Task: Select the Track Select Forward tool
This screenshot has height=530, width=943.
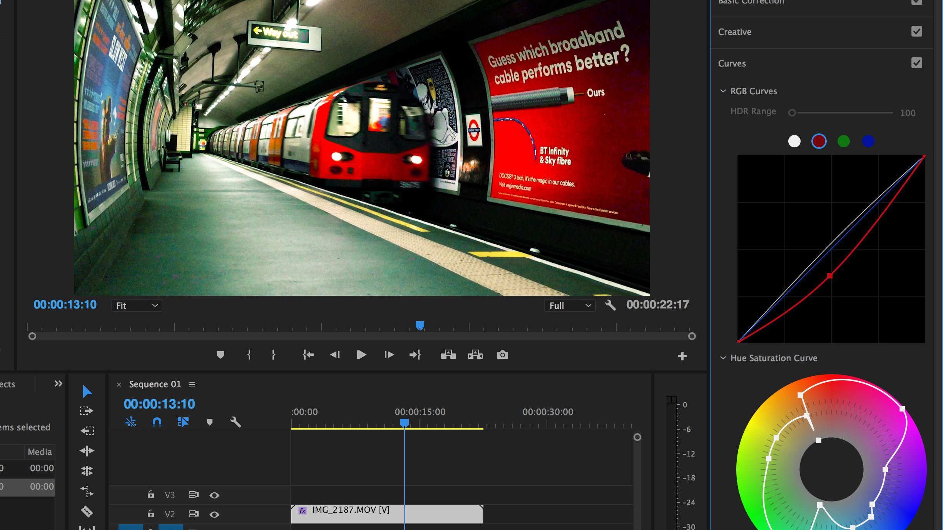Action: pos(87,411)
